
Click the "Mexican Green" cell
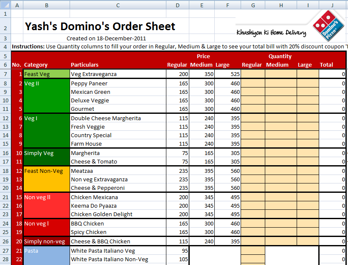click(118, 92)
